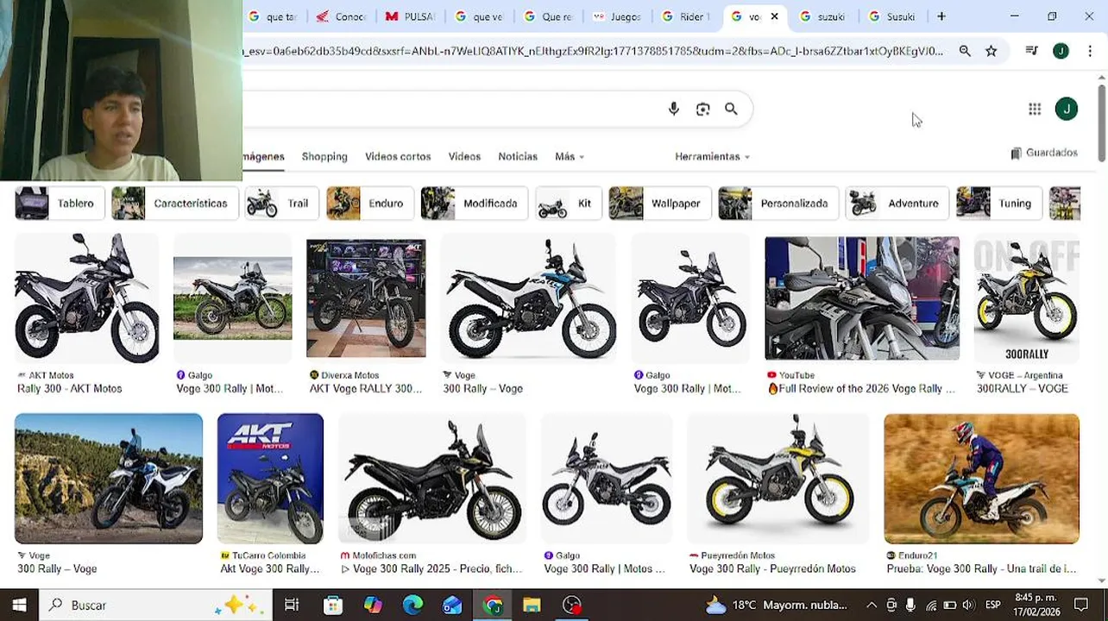Click the taskbar microphone tray icon
Screen dimensions: 1108x621
point(910,605)
